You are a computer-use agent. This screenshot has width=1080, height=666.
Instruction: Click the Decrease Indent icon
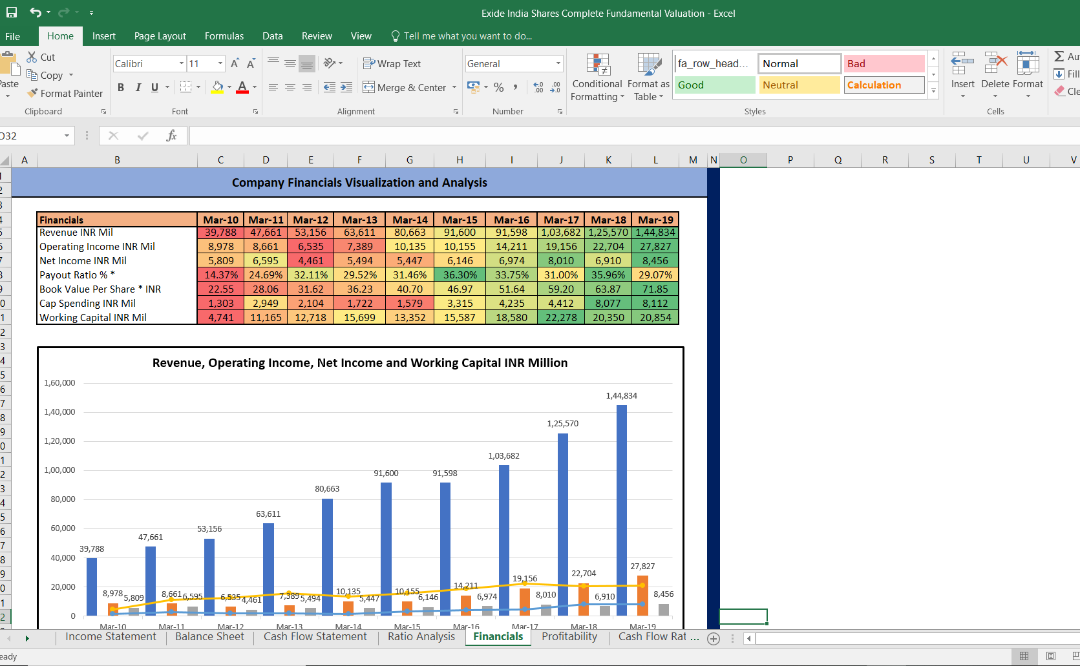pyautogui.click(x=330, y=87)
